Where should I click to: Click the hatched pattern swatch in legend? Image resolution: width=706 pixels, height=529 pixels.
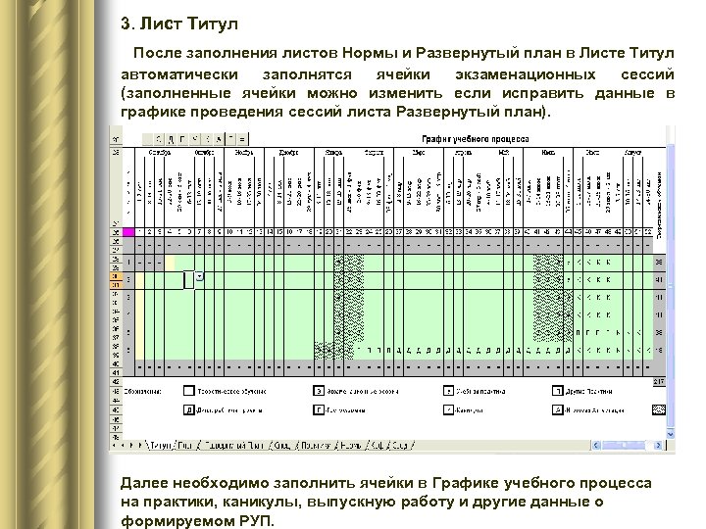coord(659,409)
